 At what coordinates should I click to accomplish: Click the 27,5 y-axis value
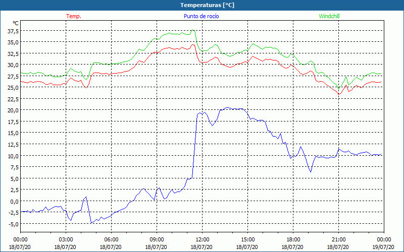pos(13,77)
